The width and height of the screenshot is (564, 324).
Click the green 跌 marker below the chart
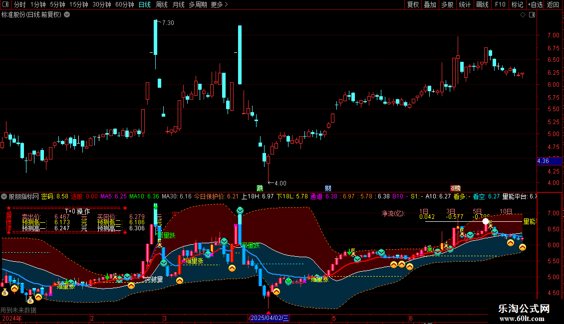tap(260, 188)
